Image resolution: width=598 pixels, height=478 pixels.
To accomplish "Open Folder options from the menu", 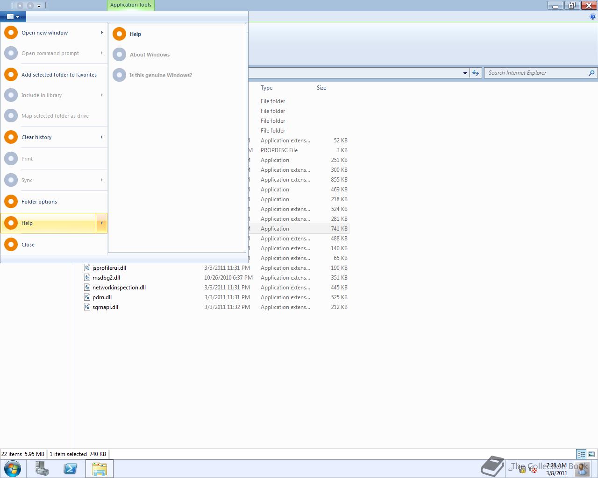I will pos(54,202).
